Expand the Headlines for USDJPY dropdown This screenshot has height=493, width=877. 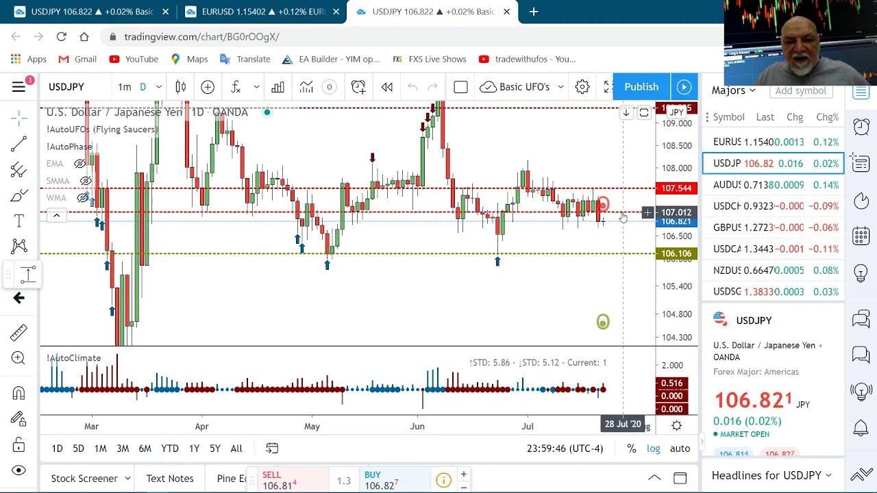(828, 475)
